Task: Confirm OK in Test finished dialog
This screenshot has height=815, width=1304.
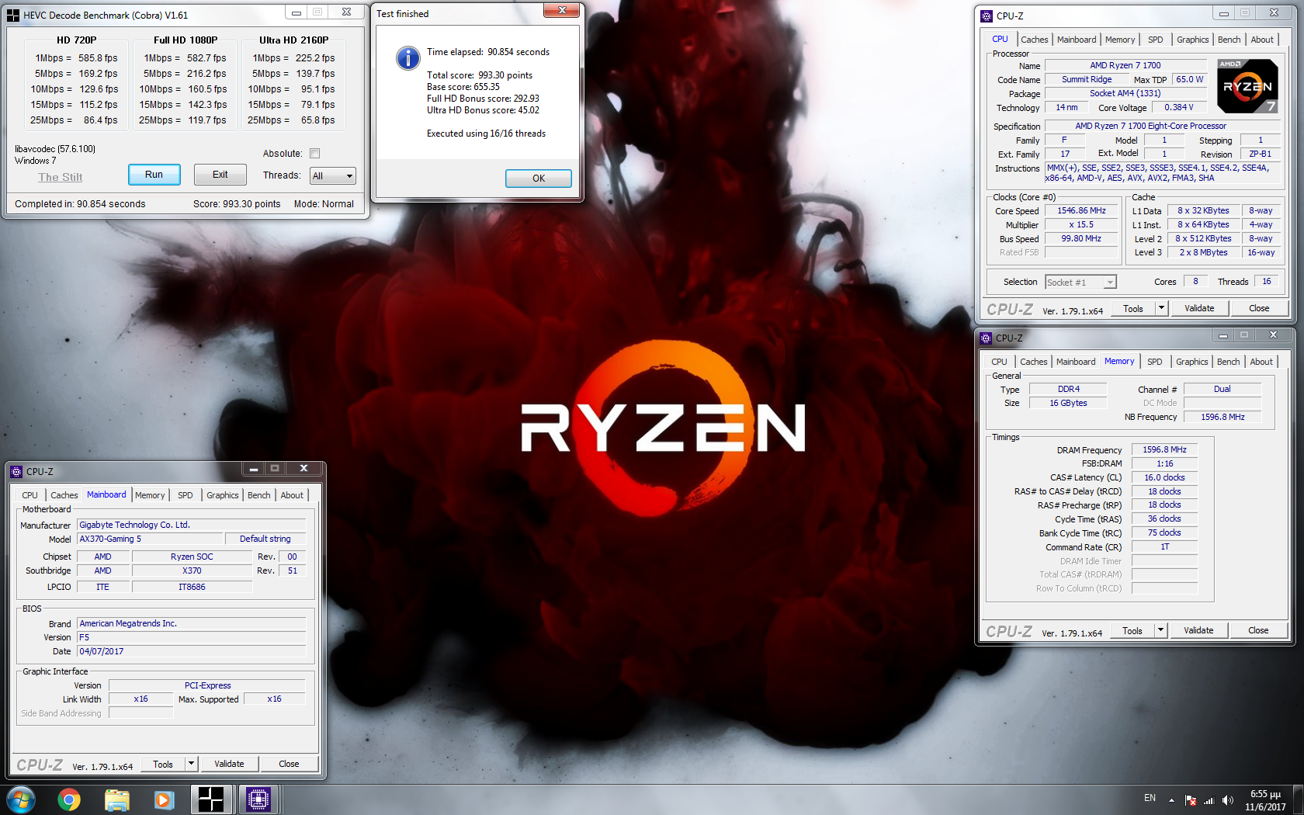Action: [x=539, y=179]
